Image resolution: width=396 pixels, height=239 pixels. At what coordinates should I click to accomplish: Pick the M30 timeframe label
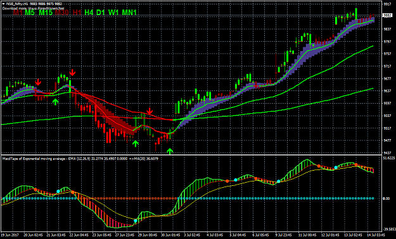[x=62, y=13]
